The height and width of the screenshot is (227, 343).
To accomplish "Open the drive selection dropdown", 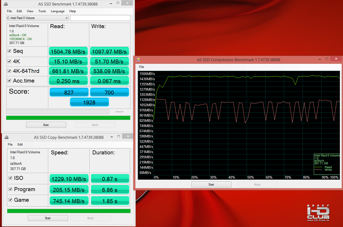I will tap(38, 18).
